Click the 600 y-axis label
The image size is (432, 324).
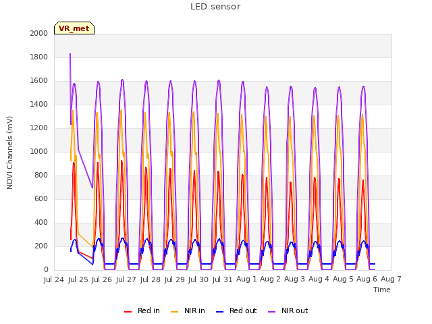click(x=41, y=199)
